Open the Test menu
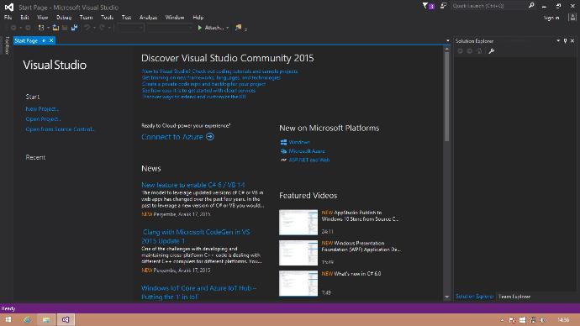 pyautogui.click(x=126, y=18)
